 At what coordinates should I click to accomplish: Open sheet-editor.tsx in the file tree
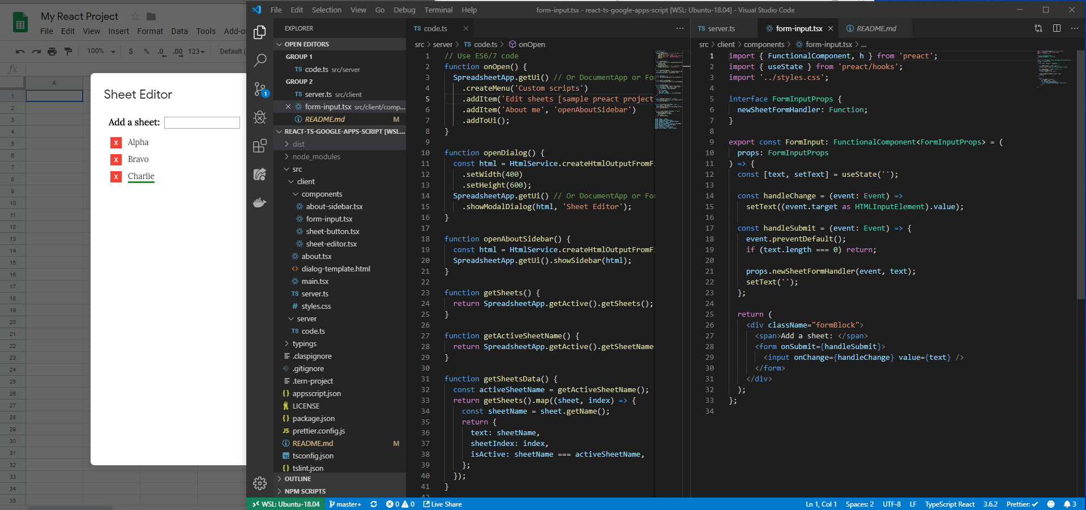[331, 244]
